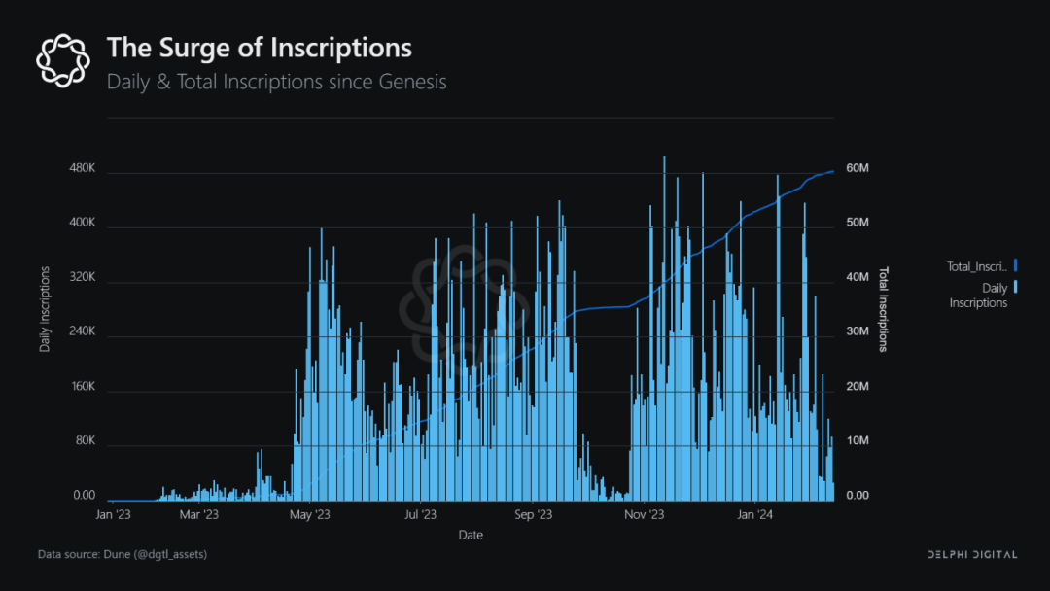Toggle the Daily Inscriptions legend entry
The height and width of the screenshot is (591, 1050).
point(978,295)
